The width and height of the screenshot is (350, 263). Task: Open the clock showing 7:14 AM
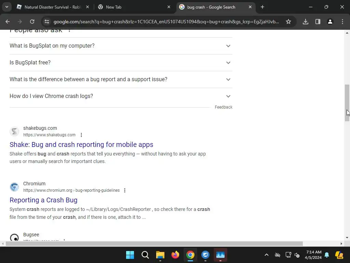pyautogui.click(x=313, y=255)
